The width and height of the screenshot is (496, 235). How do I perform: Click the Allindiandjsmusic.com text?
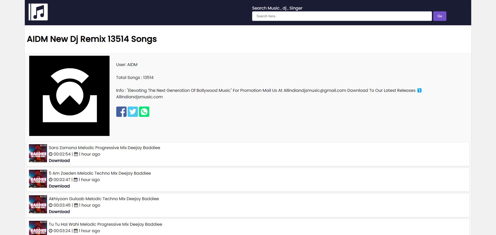[x=139, y=97]
